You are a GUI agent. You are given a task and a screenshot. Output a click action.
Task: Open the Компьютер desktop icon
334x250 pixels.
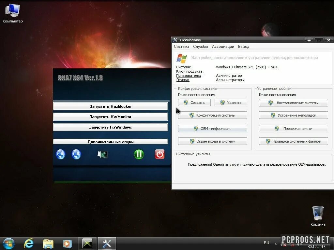click(x=13, y=13)
